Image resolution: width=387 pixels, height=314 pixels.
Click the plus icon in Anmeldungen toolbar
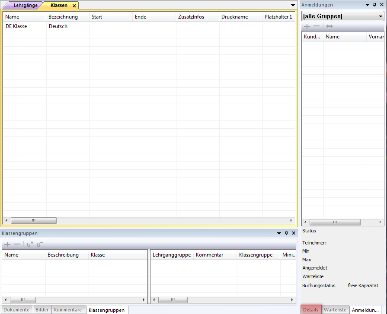307,26
